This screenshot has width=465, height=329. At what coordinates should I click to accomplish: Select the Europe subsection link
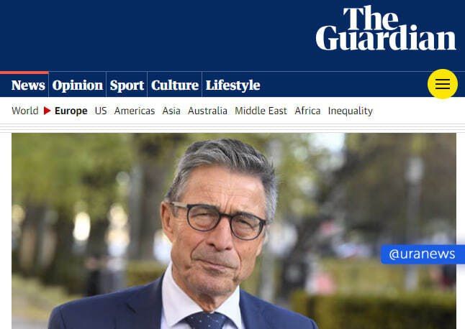pos(71,111)
